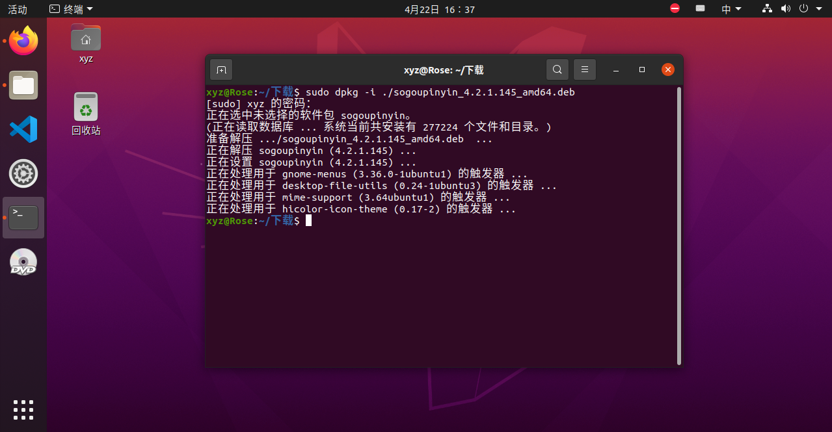
Task: Maximize the terminal window
Action: 642,70
